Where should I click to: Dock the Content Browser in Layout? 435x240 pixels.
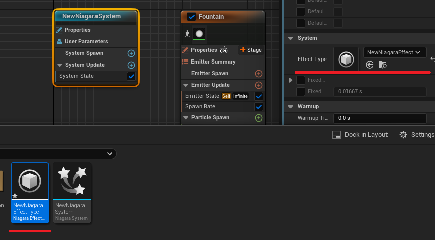click(360, 135)
